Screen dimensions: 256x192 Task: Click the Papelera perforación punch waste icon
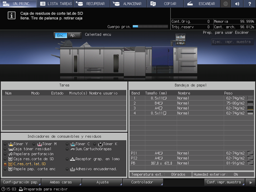10,154
